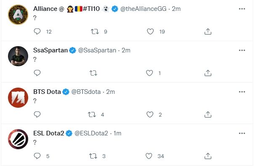Viewport: 254px width, 166px height.
Task: Like the ESL Dota2 tweet
Action: coord(149,156)
